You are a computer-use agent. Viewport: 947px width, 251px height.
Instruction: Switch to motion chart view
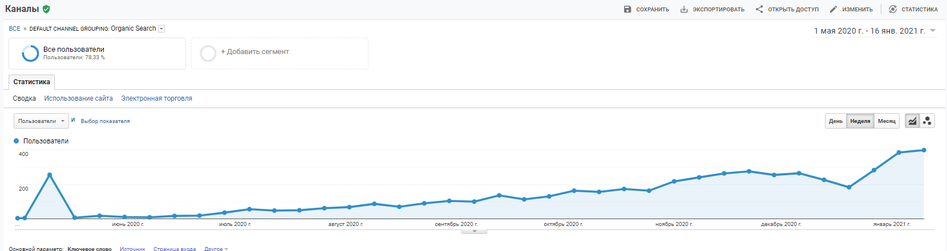[927, 121]
